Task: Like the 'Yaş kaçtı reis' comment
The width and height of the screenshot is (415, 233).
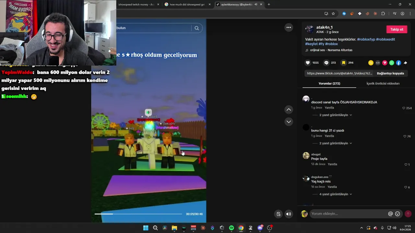Action: point(406,187)
